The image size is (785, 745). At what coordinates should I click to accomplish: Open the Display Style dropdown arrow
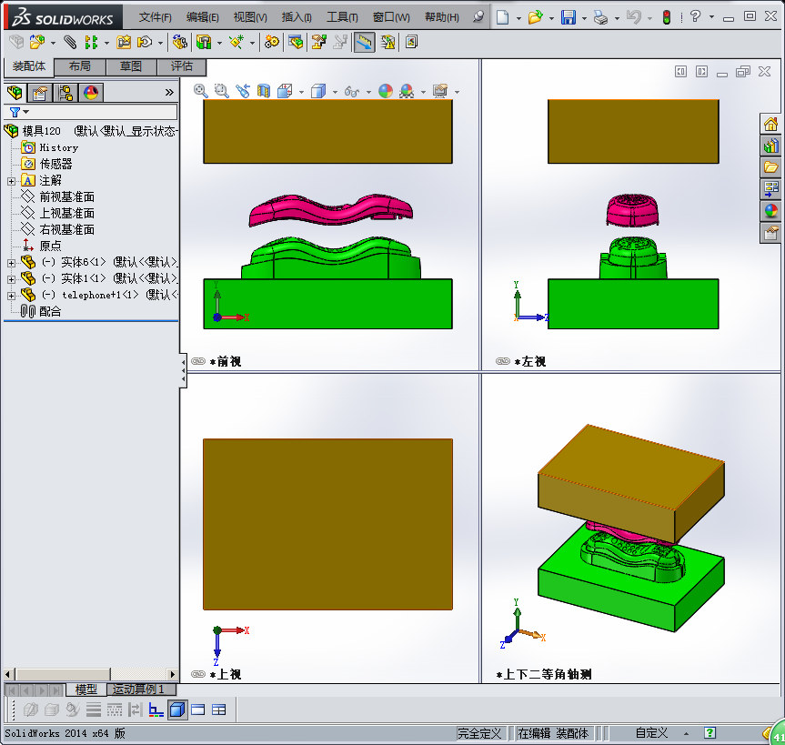[335, 91]
